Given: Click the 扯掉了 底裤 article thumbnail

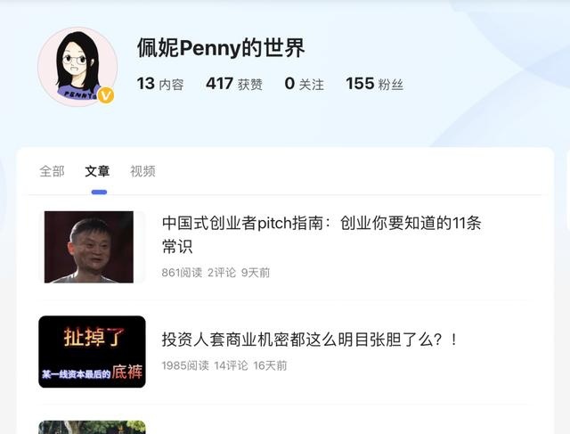Looking at the screenshot, I should click(x=92, y=352).
